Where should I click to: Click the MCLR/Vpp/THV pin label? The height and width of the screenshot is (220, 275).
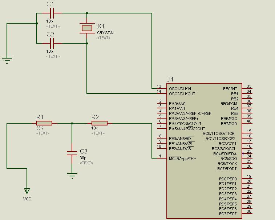click(x=183, y=159)
